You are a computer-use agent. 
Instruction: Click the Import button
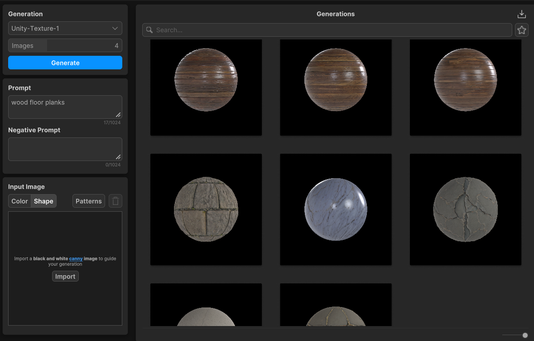[x=65, y=277]
